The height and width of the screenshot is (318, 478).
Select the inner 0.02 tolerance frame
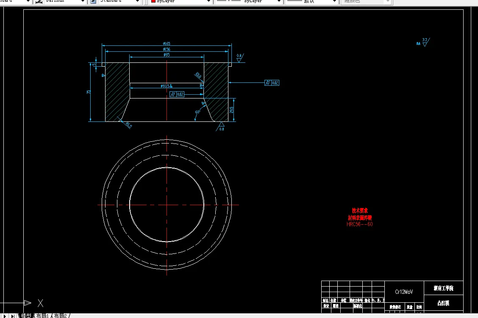point(177,94)
